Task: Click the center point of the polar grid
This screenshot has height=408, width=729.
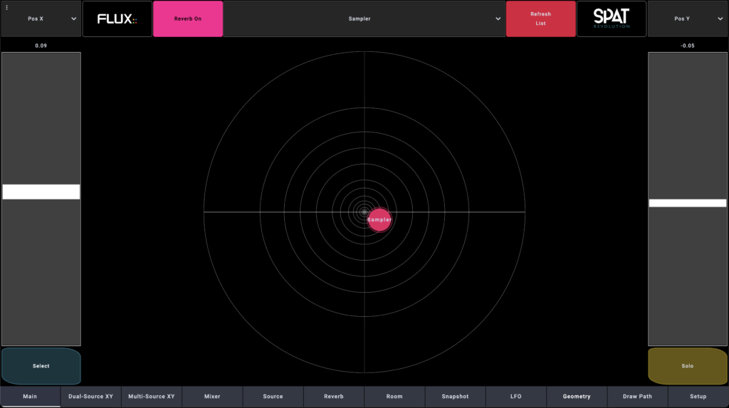Action: point(364,212)
